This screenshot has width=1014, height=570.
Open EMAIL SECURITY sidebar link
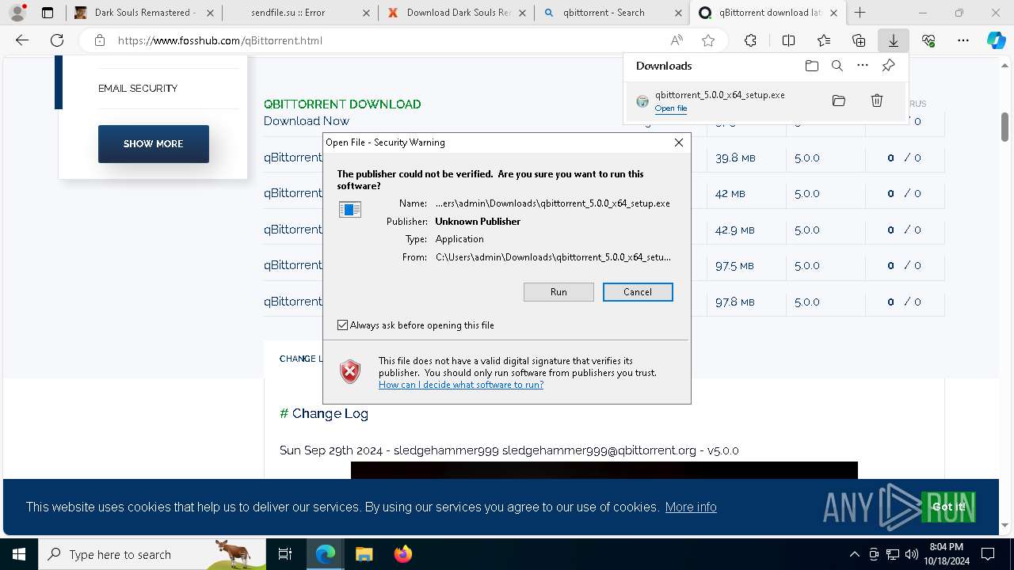(x=138, y=88)
